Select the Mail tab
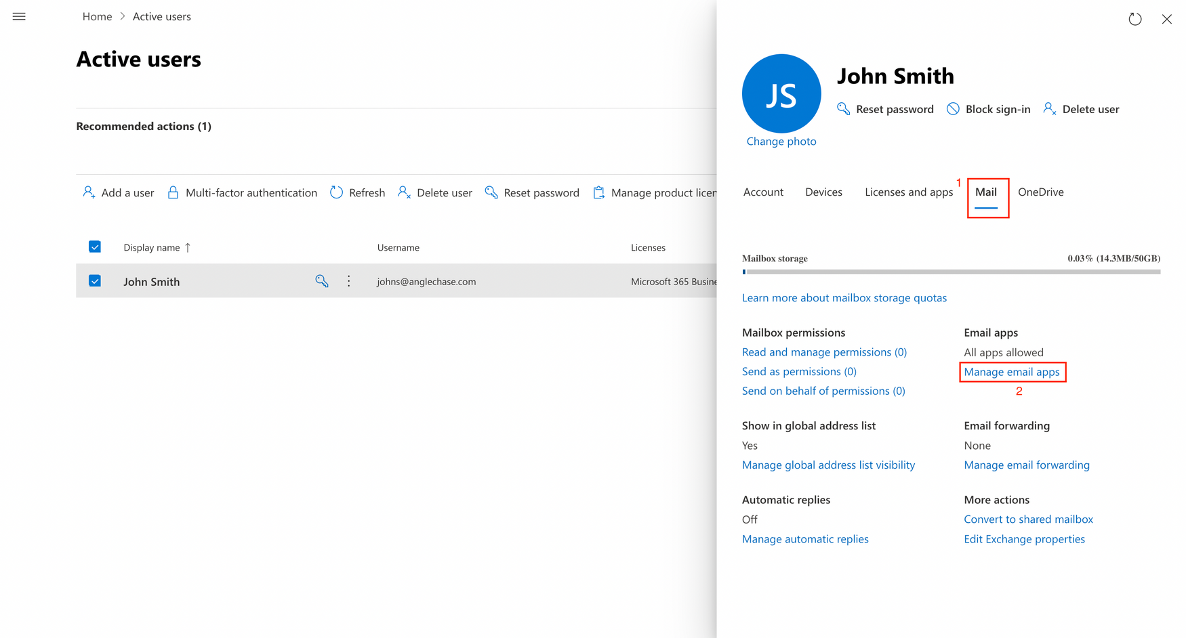Image resolution: width=1186 pixels, height=638 pixels. click(986, 192)
